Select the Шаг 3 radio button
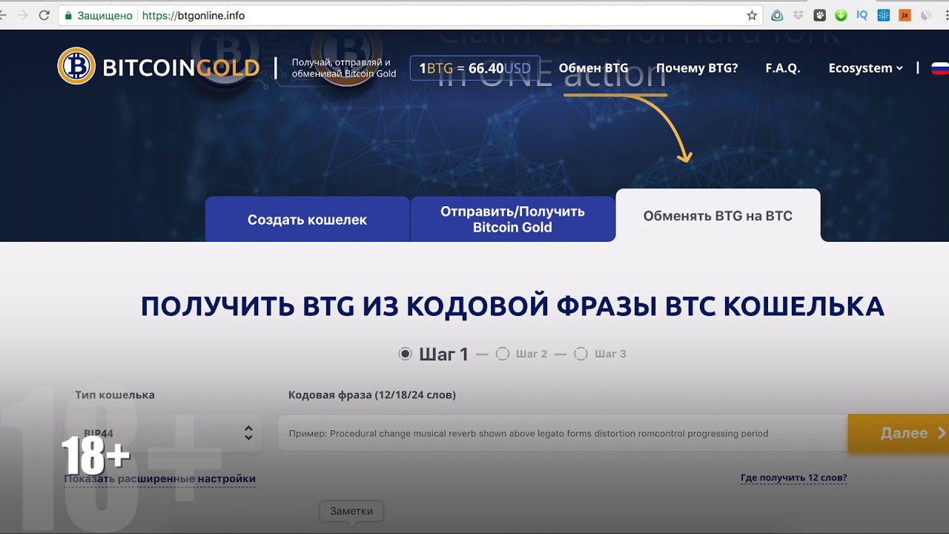Screen dimensions: 949x534 click(581, 354)
